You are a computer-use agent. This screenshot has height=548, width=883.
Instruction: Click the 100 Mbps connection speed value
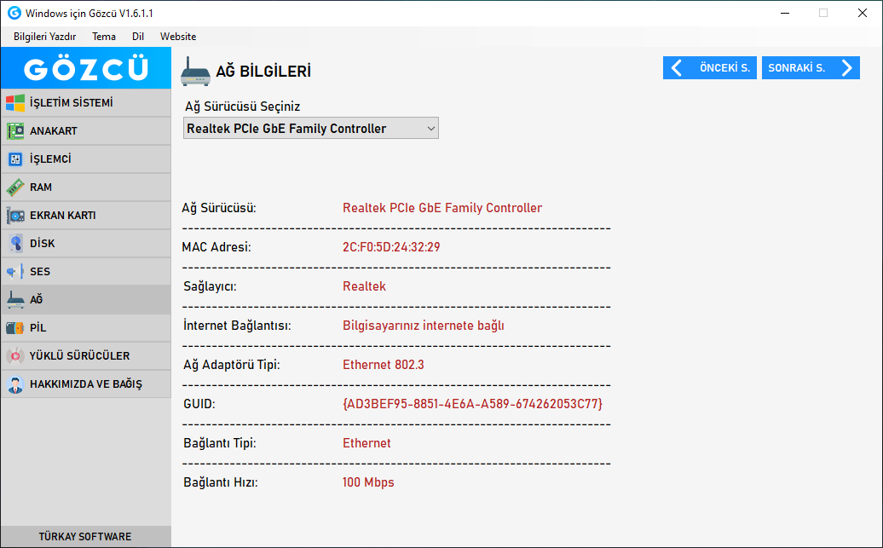click(368, 482)
